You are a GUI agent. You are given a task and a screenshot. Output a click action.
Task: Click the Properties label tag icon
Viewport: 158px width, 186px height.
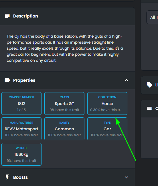pyautogui.click(x=7, y=80)
